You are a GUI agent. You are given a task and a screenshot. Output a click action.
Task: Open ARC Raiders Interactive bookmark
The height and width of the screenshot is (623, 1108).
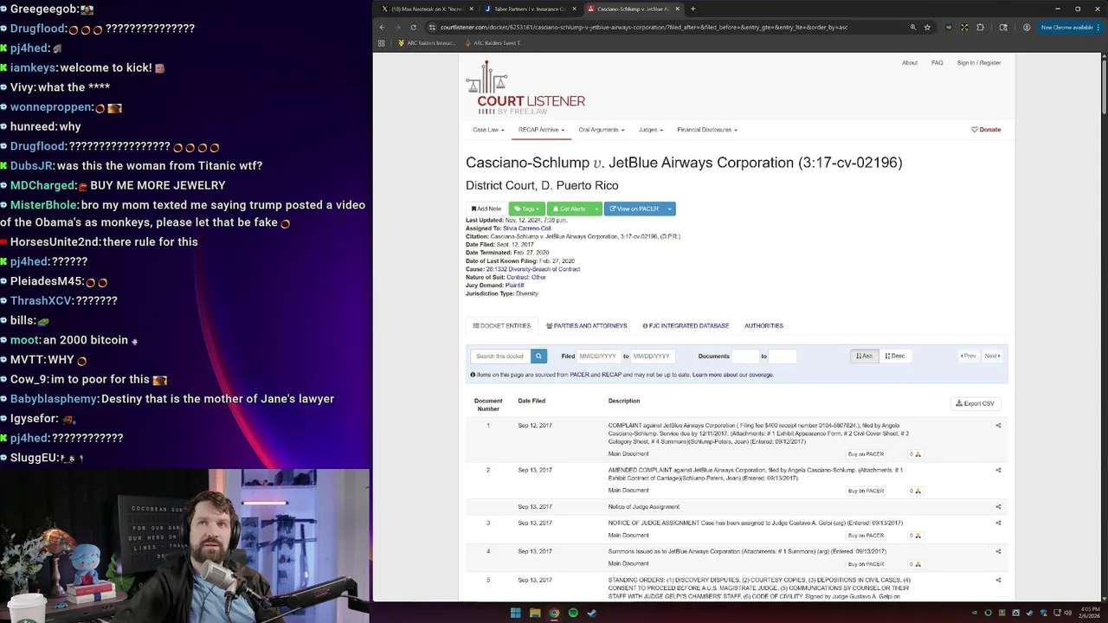pos(427,42)
